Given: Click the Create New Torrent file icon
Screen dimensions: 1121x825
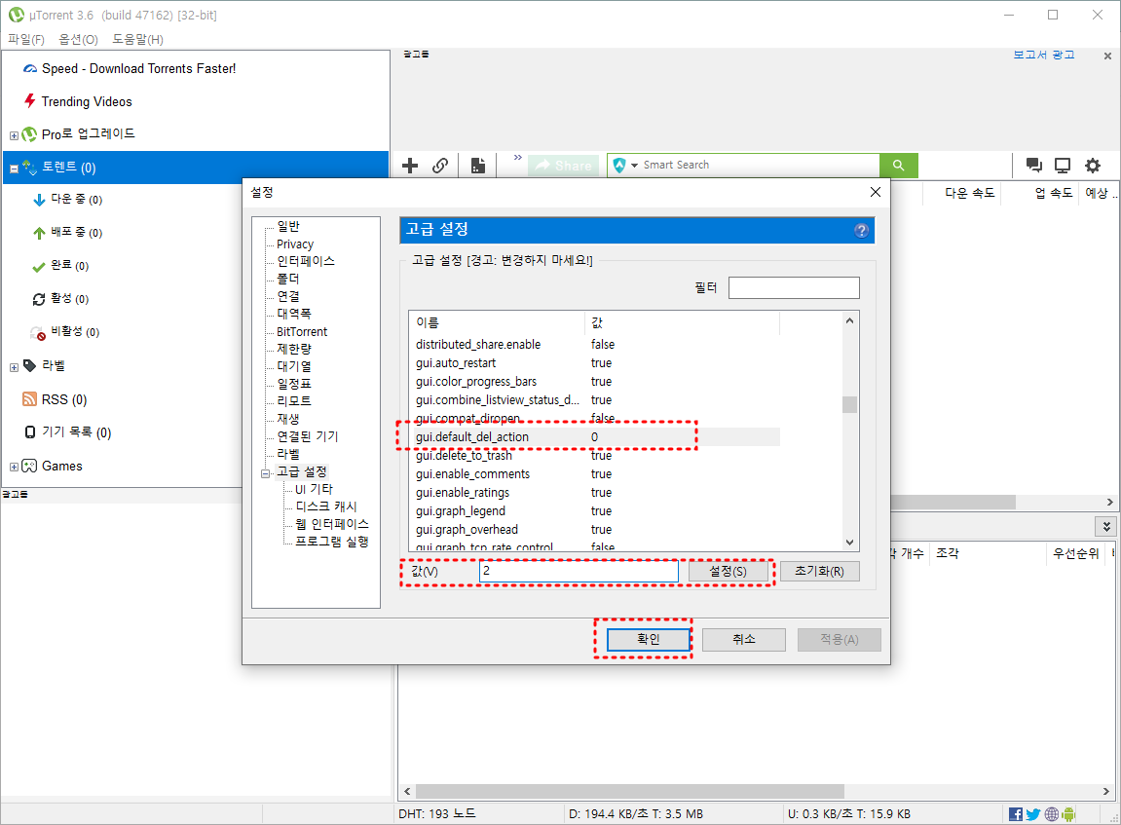Looking at the screenshot, I should 477,166.
